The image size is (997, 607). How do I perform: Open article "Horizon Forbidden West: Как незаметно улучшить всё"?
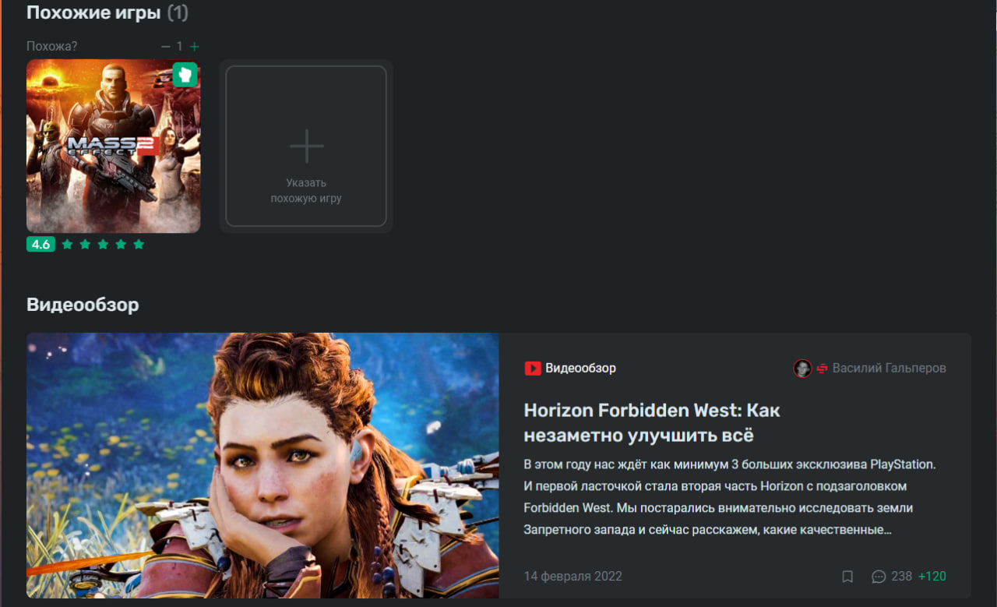[652, 422]
